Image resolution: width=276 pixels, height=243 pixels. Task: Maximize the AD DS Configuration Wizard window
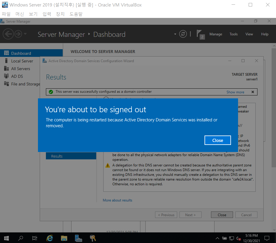pyautogui.click(x=243, y=61)
